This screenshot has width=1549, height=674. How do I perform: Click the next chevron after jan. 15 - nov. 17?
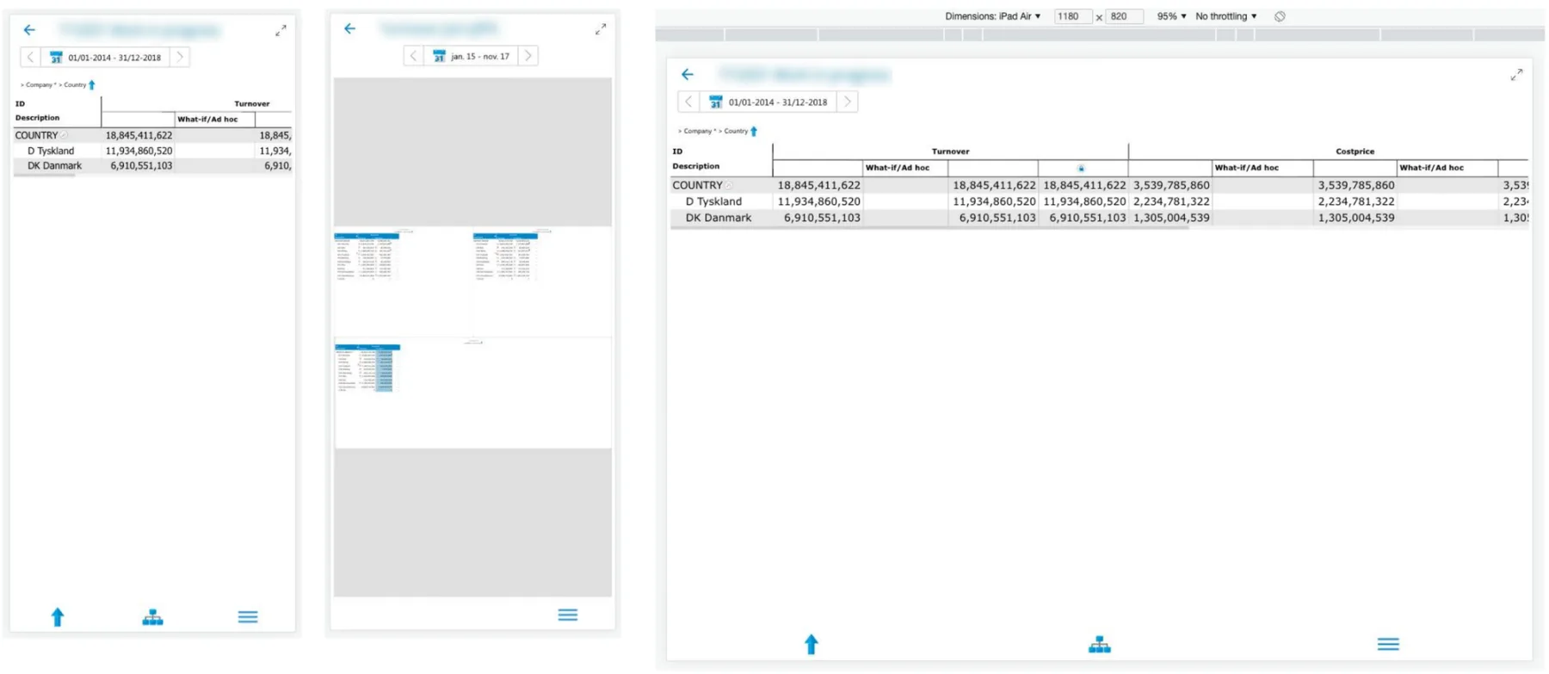[x=528, y=56]
